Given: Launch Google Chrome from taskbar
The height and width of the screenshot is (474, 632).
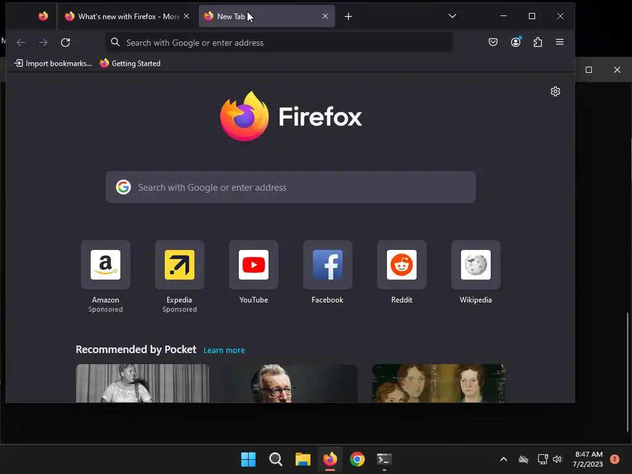Looking at the screenshot, I should 357,459.
